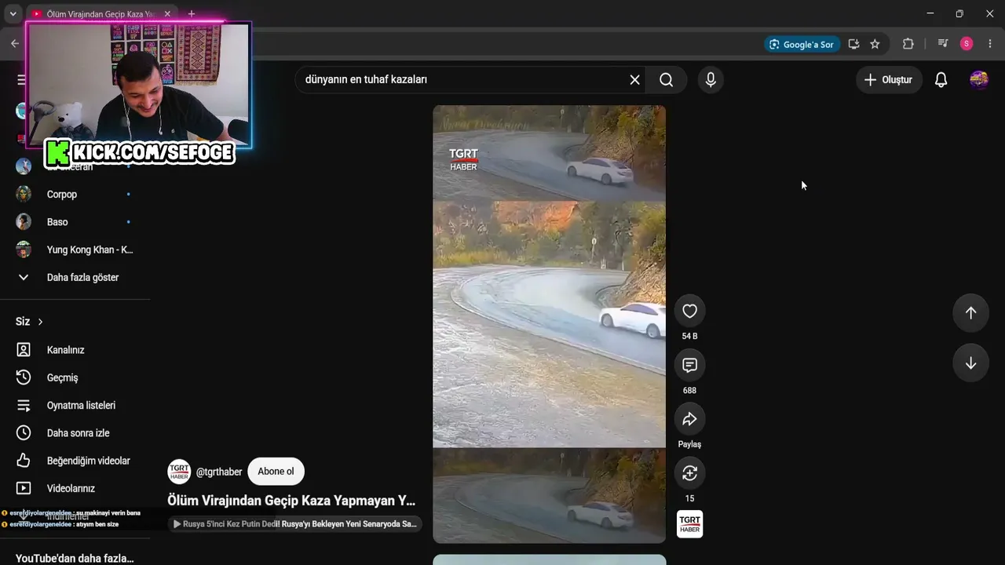This screenshot has height=565, width=1005.
Task: Remix this short
Action: [x=689, y=473]
